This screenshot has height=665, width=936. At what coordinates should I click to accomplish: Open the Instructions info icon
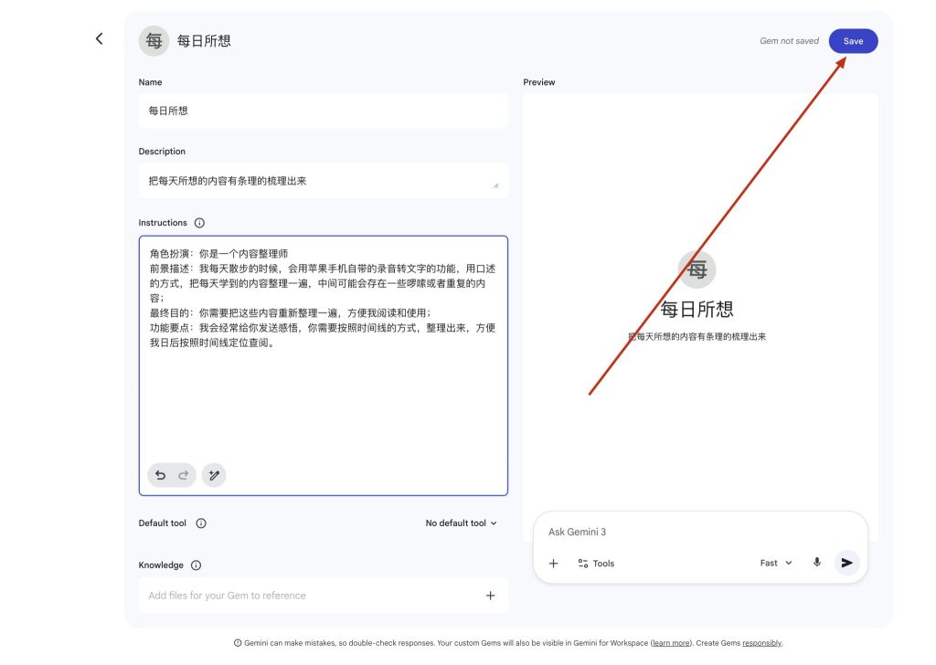[199, 223]
